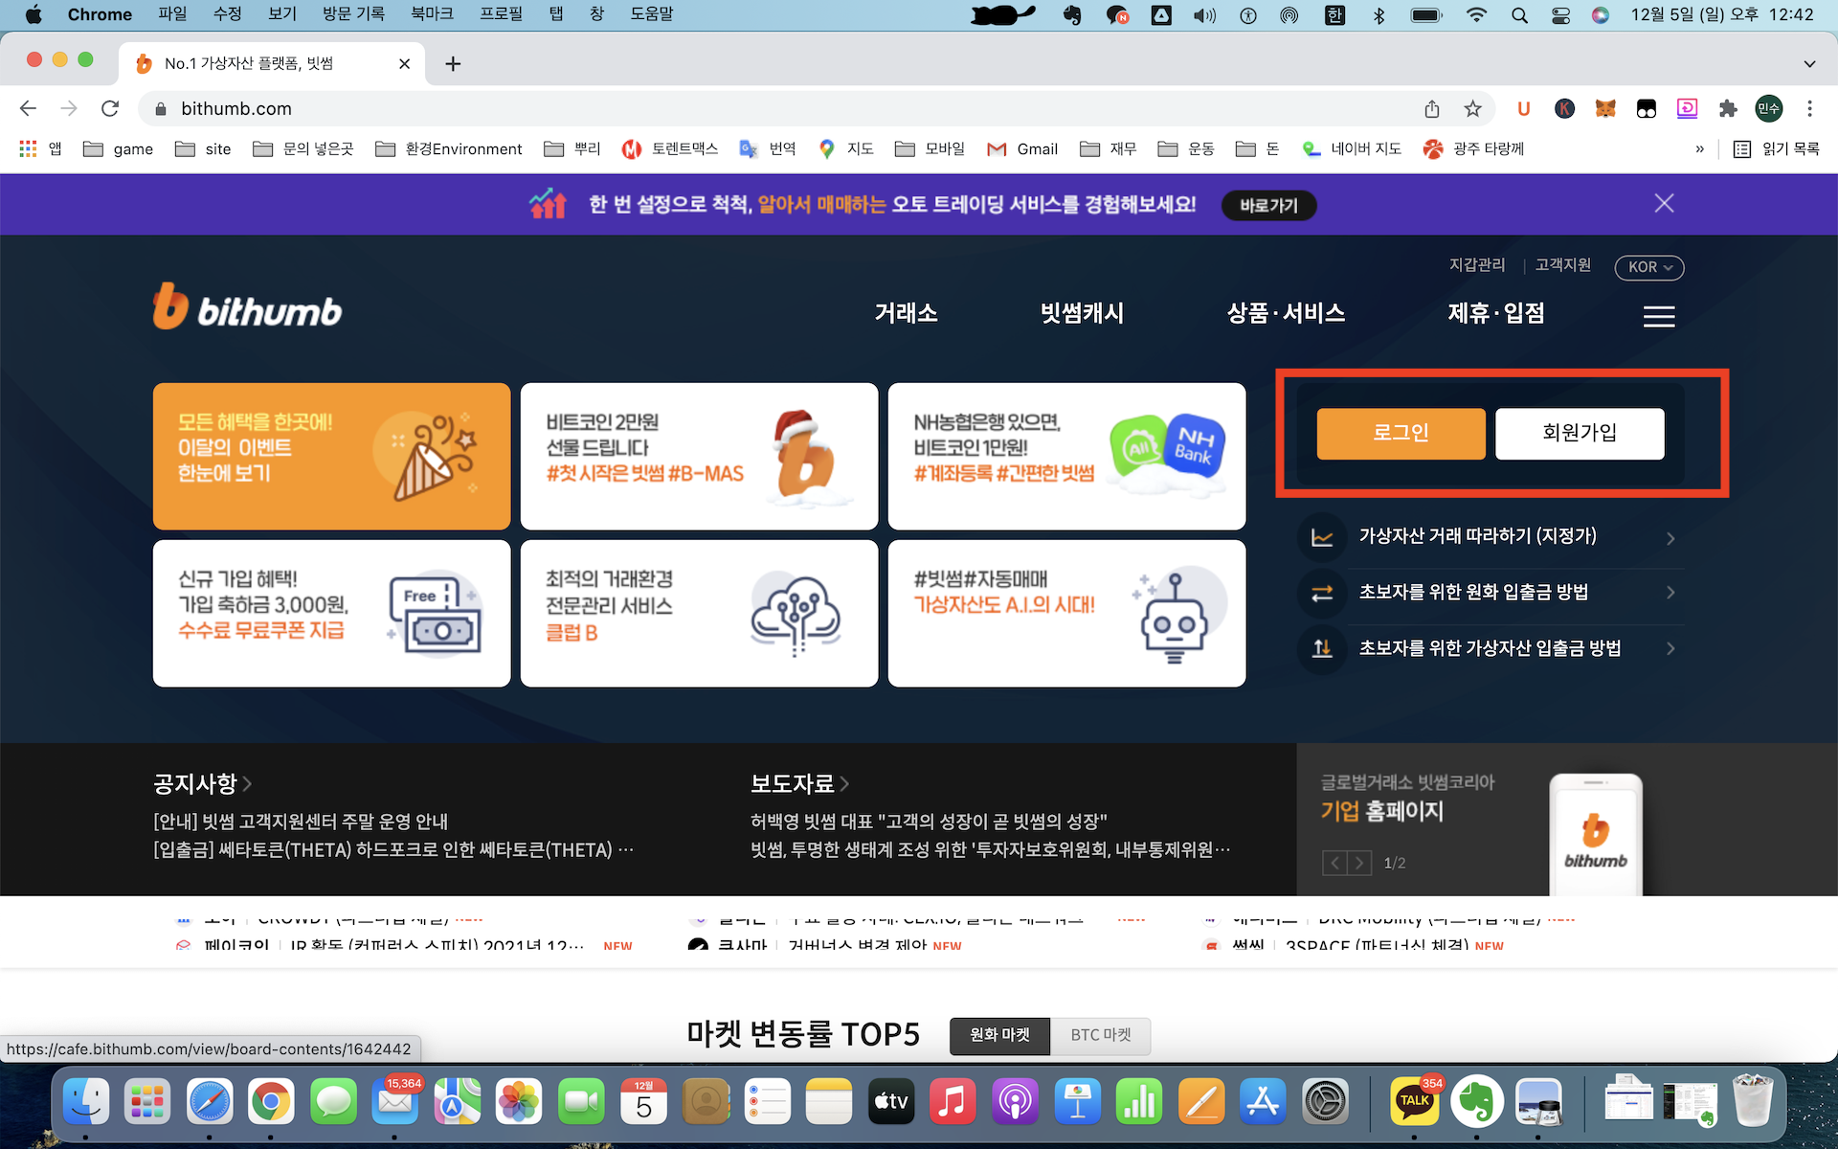Click next arrow in the 기업 홈페이지 carousel
This screenshot has height=1149, width=1838.
(1359, 863)
